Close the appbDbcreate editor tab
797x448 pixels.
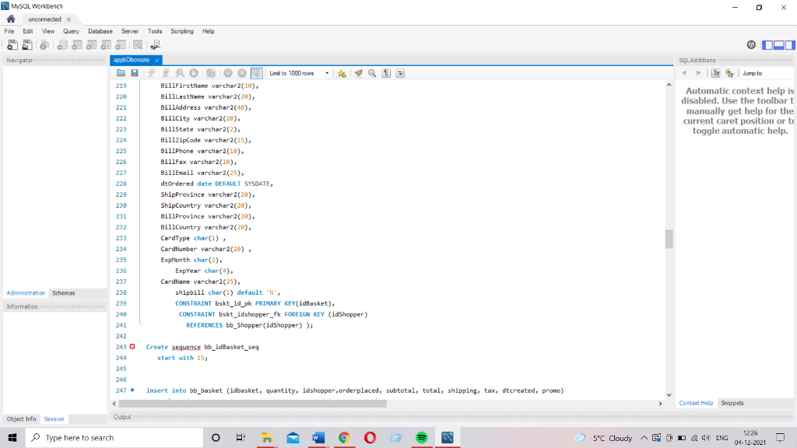click(156, 60)
